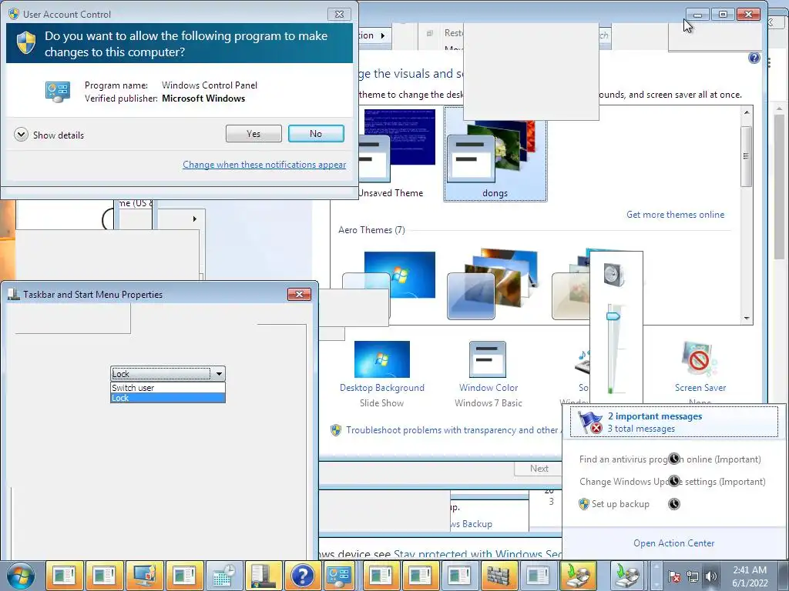The height and width of the screenshot is (591, 789).
Task: Activate Taskbar Properties computer icon on taskbar
Action: pos(264,576)
